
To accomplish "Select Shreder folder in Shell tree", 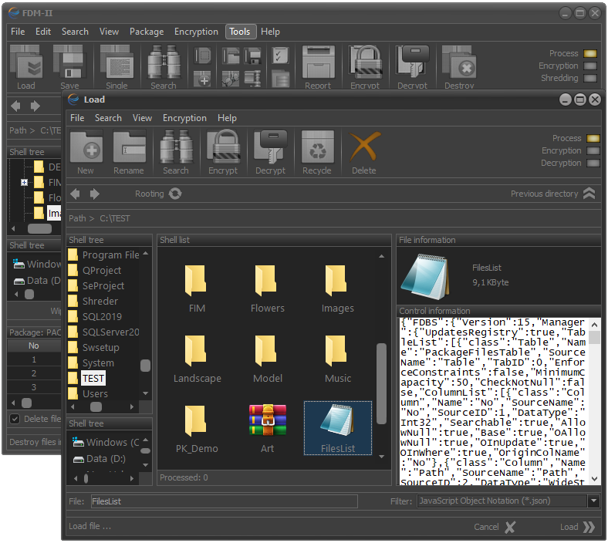I will tap(100, 301).
